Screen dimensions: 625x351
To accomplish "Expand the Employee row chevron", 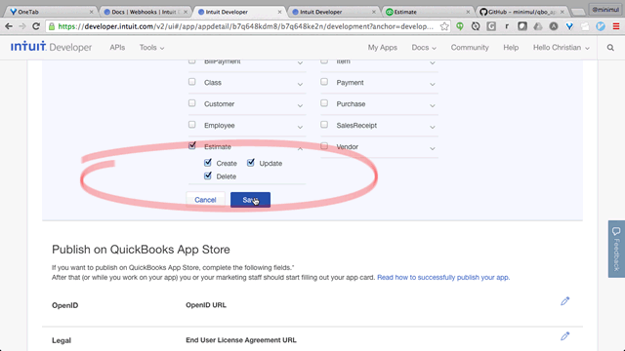I will tap(300, 127).
